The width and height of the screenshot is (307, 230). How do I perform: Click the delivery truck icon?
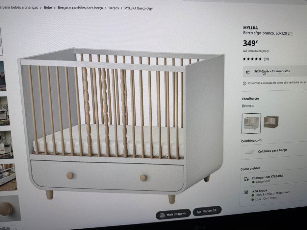click(246, 179)
